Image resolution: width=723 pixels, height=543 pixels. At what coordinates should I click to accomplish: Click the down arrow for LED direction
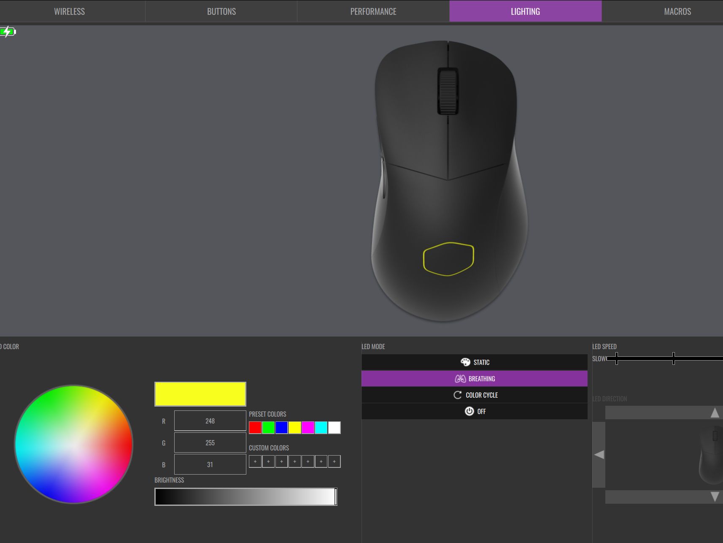(715, 497)
